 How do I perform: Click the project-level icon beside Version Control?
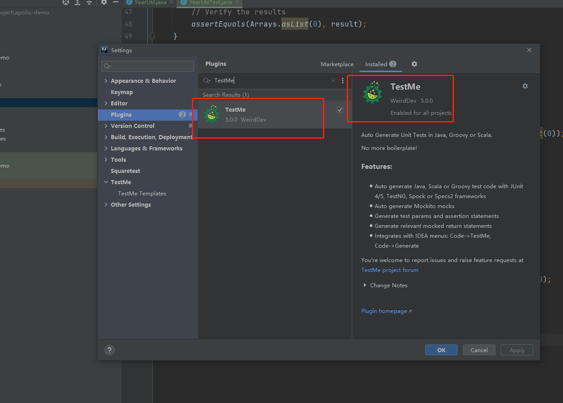[x=191, y=126]
